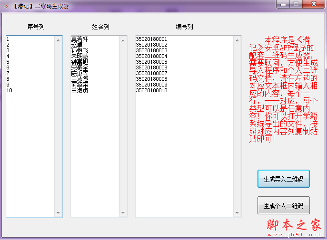
Task: Click the name 莫若轩 in 姓名列
Action: (79, 39)
